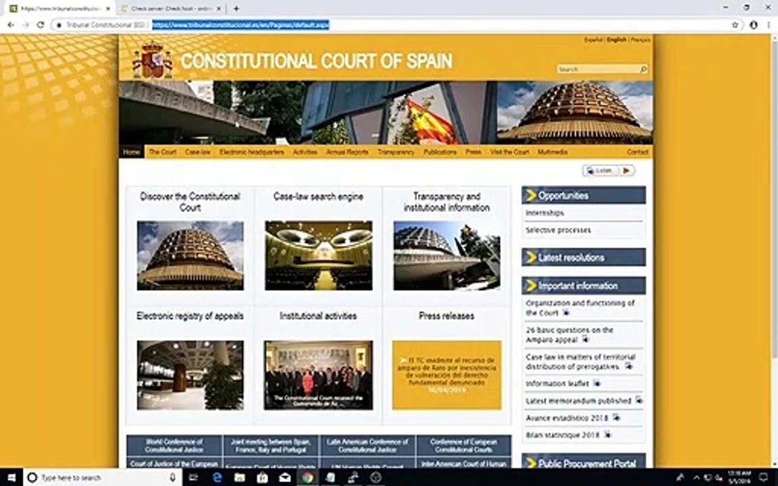Image resolution: width=778 pixels, height=486 pixels.
Task: Open World Conference of Constitutional Justice link
Action: (174, 446)
